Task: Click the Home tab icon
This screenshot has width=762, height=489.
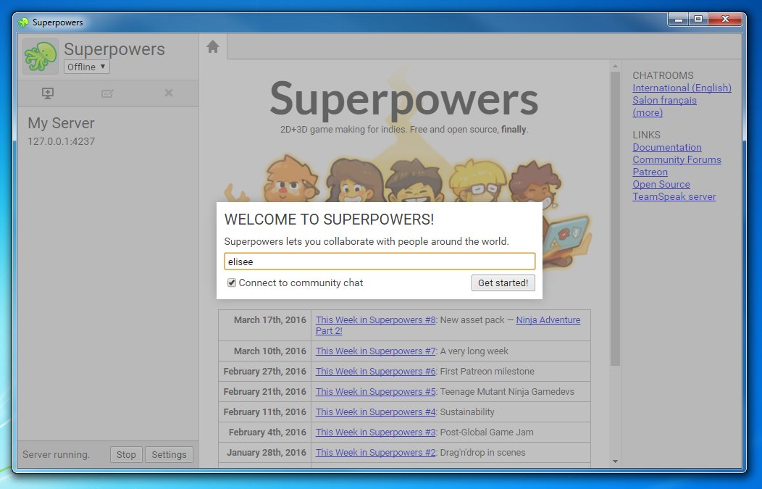Action: click(213, 46)
